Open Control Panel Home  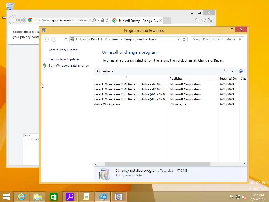click(x=63, y=50)
